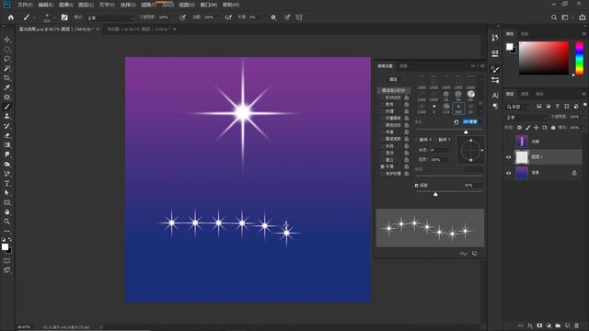Viewport: 589px width, 331px height.
Task: Click the add layer style fx icon
Action: tap(530, 325)
